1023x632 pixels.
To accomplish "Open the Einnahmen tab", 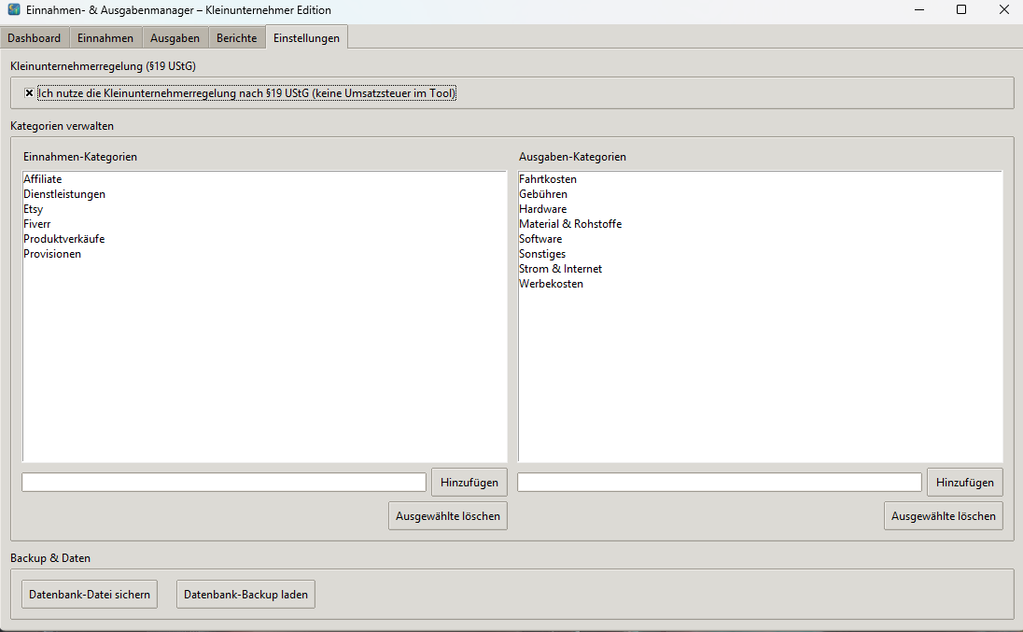I will coord(105,38).
